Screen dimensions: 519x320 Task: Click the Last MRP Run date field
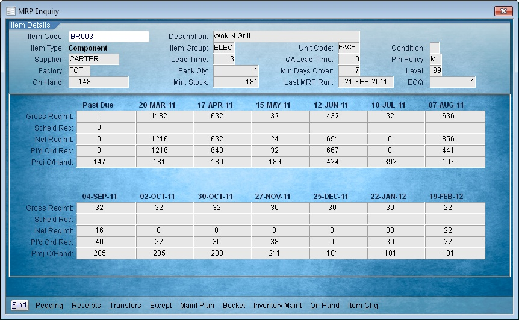(365, 82)
